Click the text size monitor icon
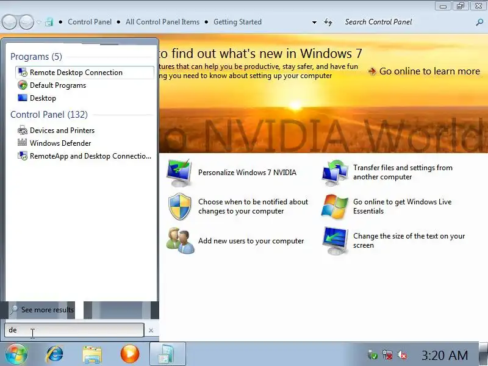The height and width of the screenshot is (366, 488). click(x=335, y=240)
